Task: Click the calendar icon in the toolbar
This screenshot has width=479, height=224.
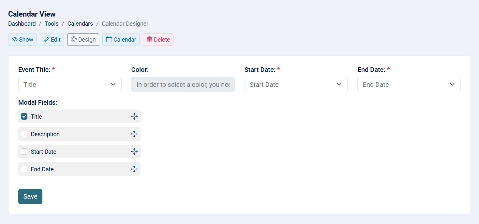Action: coord(109,40)
